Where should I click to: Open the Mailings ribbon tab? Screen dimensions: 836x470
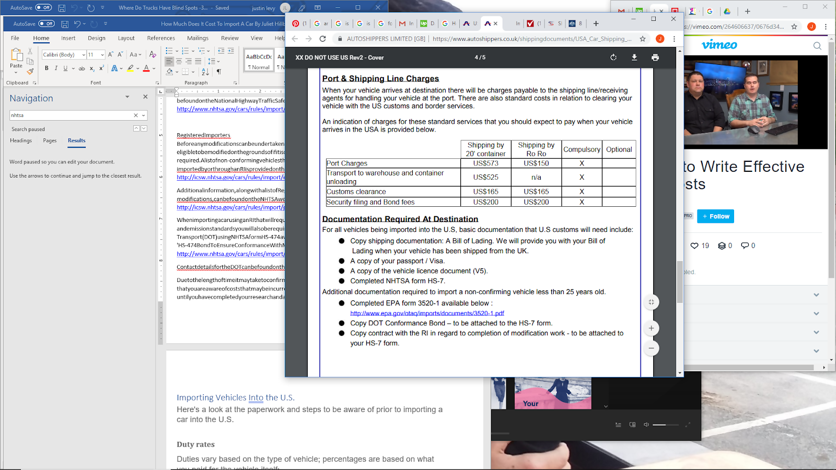198,38
